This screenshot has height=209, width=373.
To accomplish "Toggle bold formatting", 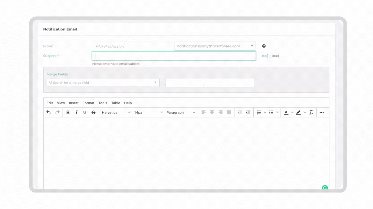I will coord(68,112).
